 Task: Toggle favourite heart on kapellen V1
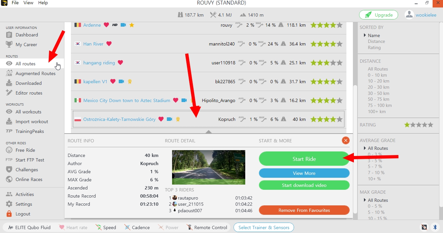click(113, 82)
